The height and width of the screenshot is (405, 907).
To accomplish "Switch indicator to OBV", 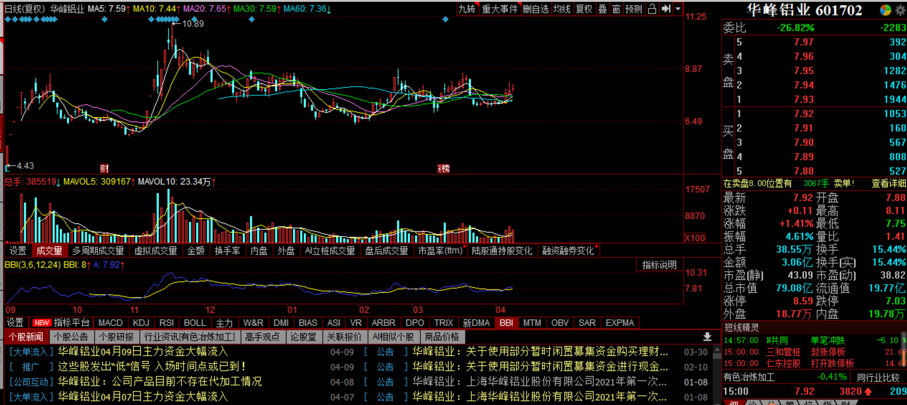I will click(x=560, y=323).
